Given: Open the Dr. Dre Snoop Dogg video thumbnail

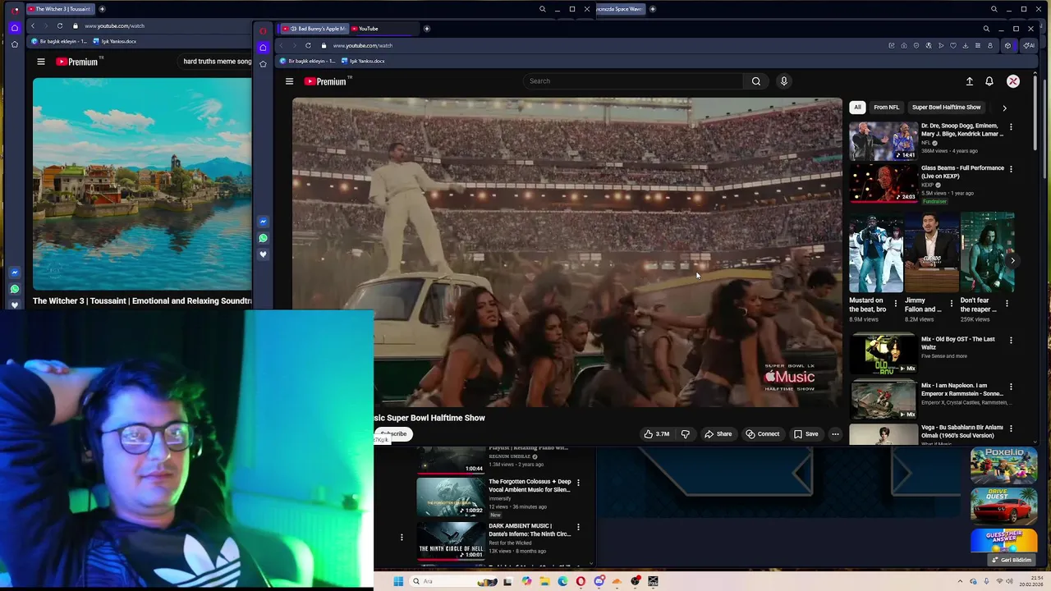Looking at the screenshot, I should click(883, 141).
